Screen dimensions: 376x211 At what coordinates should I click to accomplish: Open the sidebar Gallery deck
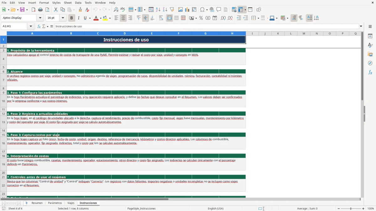[x=370, y=54]
